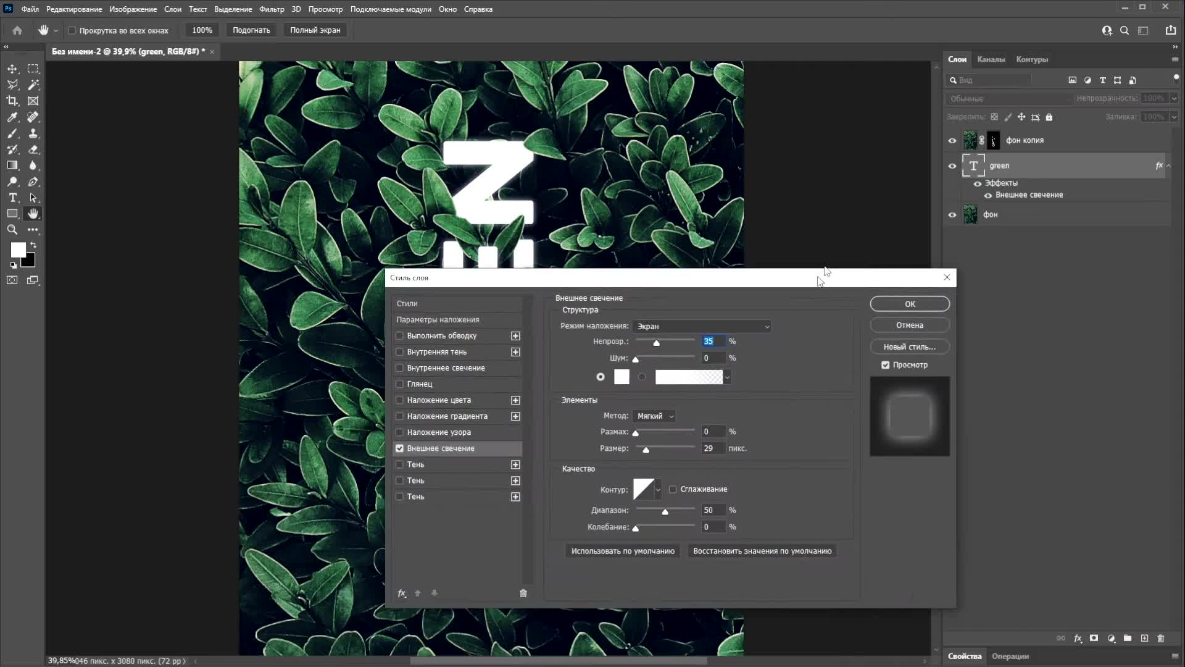Switch to the 'Каналы' tab

tap(991, 59)
